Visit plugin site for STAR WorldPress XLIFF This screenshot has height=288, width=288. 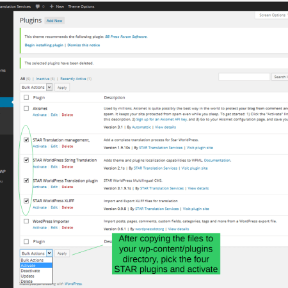coord(196,209)
